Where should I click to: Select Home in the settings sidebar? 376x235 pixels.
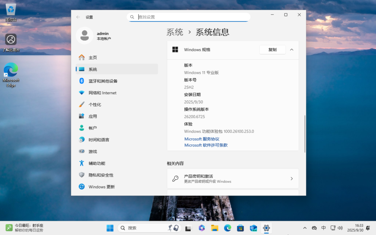coord(93,58)
